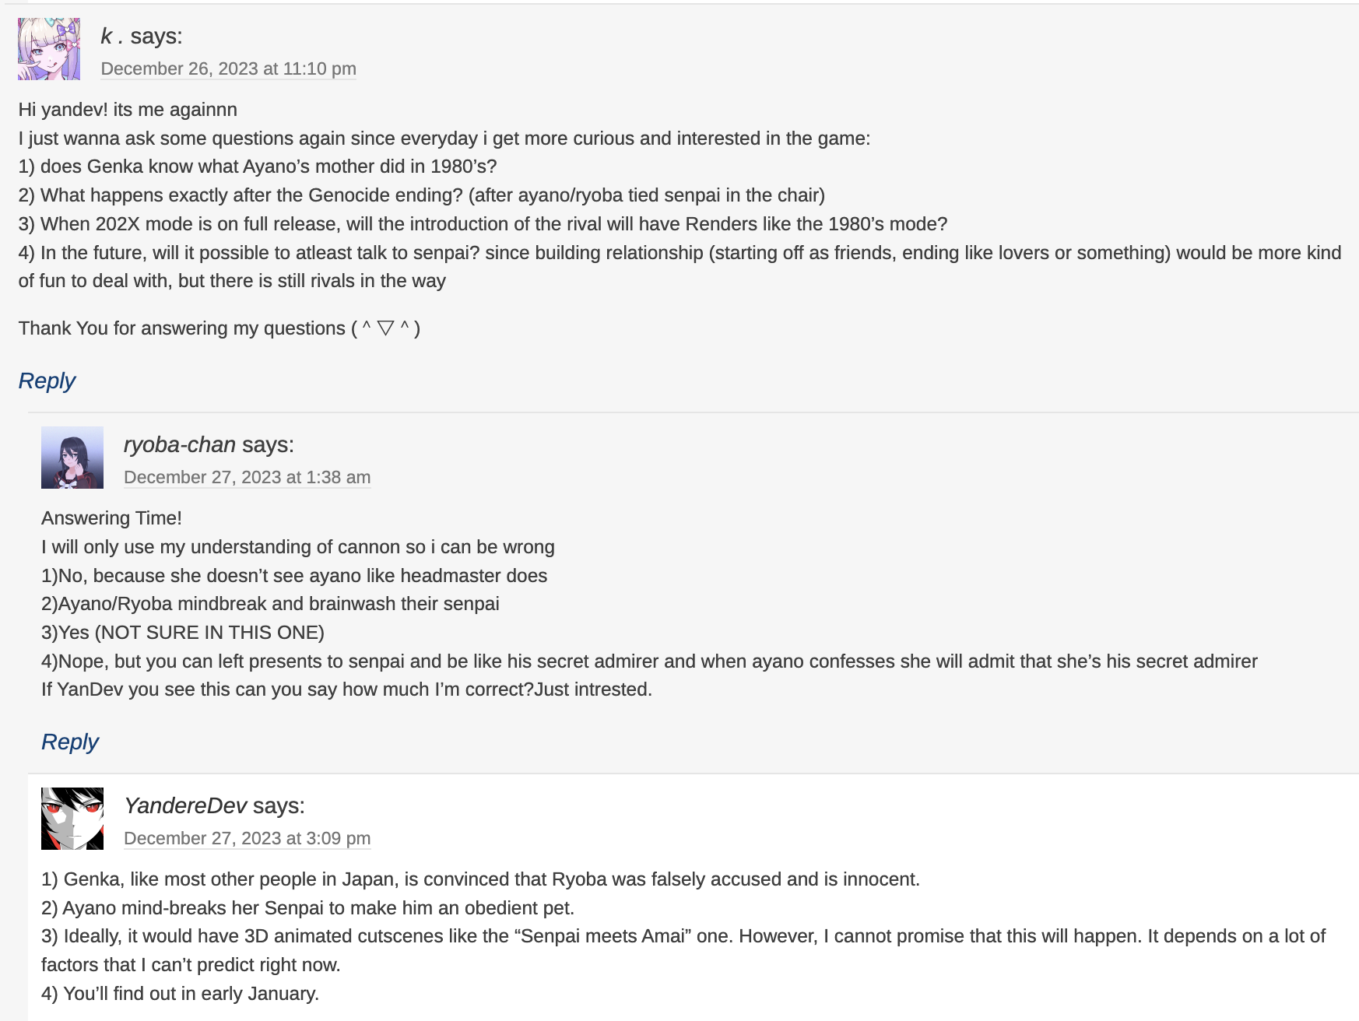Open the ryoba-chan author name link
The height and width of the screenshot is (1021, 1359).
[x=180, y=444]
